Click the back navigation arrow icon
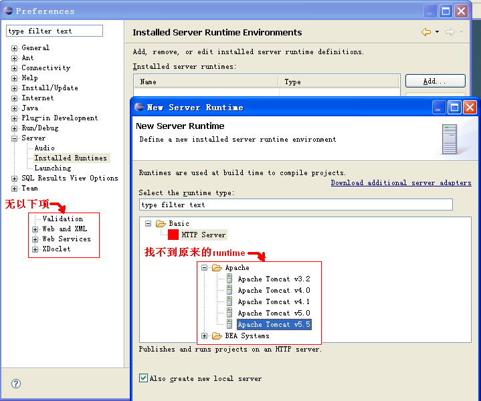Image resolution: width=481 pixels, height=401 pixels. click(425, 32)
